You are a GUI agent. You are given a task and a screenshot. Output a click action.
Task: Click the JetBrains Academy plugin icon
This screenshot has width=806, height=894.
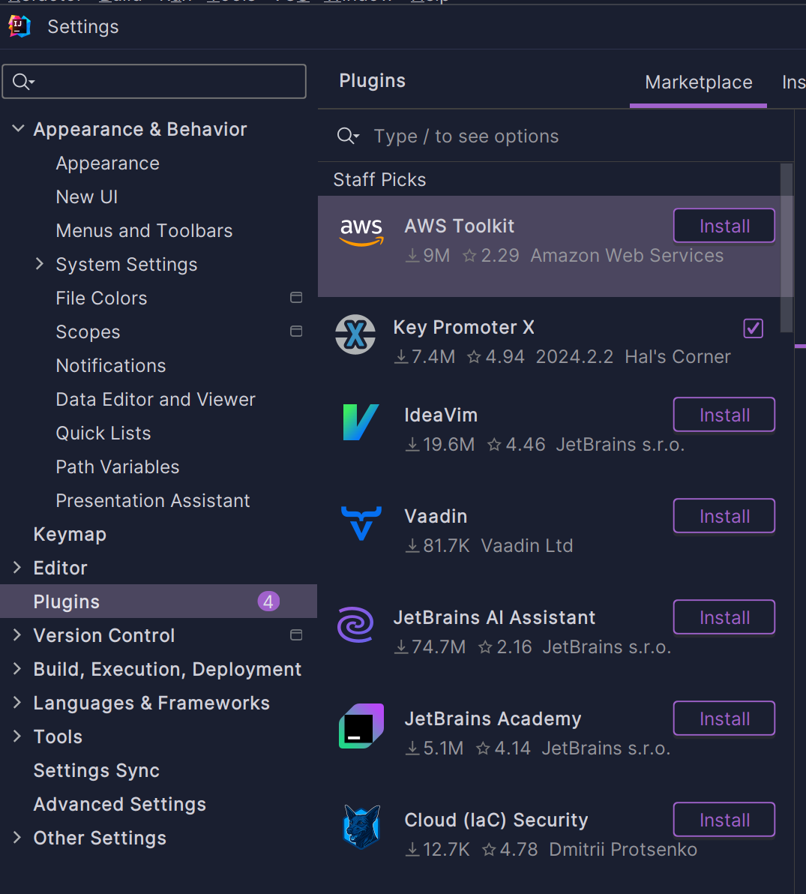coord(361,726)
